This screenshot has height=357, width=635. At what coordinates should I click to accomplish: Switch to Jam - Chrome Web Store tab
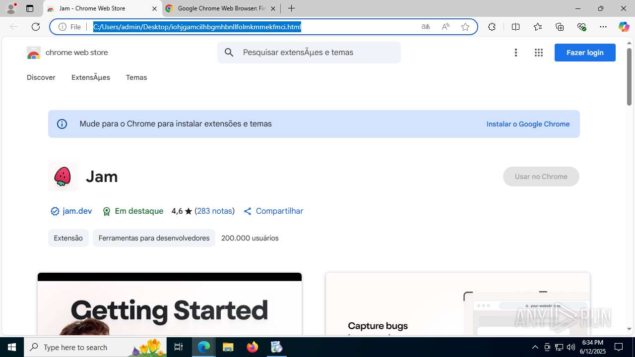102,8
